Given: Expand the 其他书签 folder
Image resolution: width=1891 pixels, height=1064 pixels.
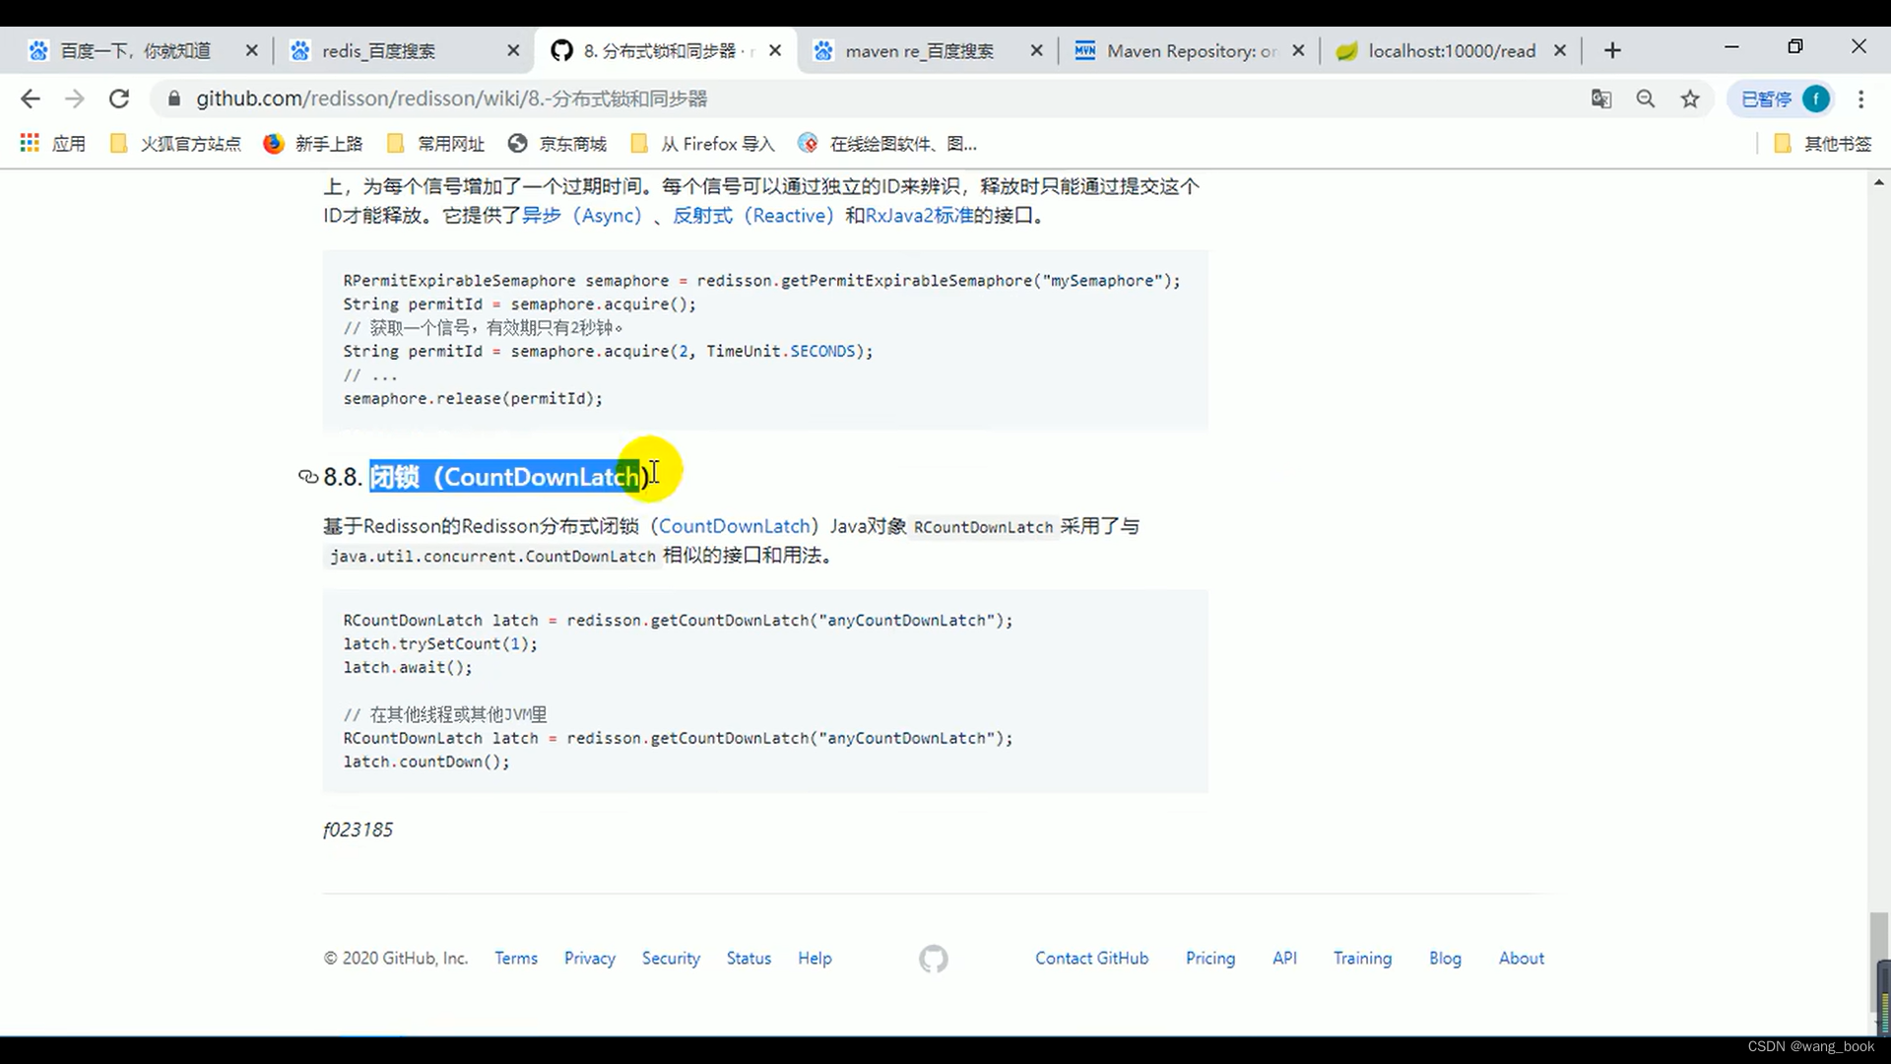Looking at the screenshot, I should [1822, 144].
